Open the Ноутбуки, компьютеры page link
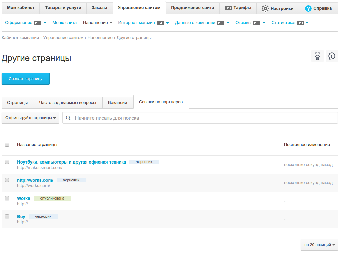This screenshot has width=340, height=253. pos(71,162)
